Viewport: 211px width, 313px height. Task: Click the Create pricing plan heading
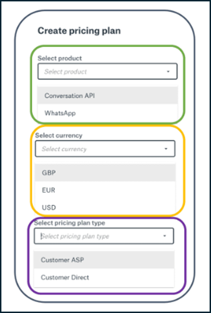tap(79, 31)
